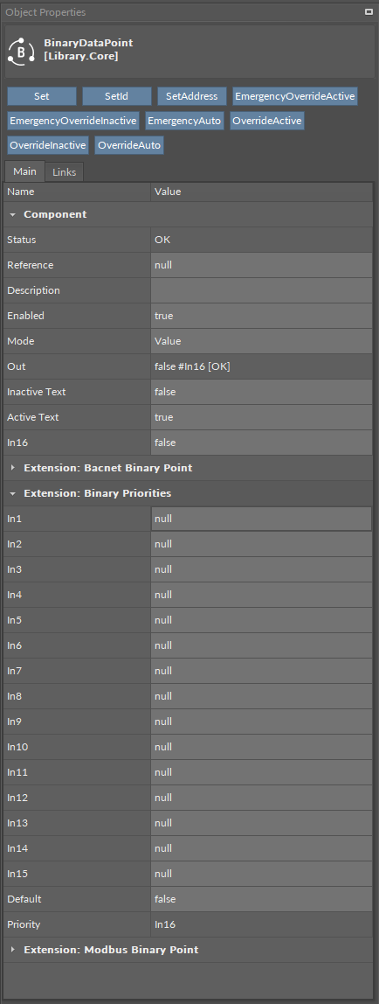Viewport: 379px width, 1004px height.
Task: Trigger the EmergencyOverrideActive action
Action: pos(294,96)
